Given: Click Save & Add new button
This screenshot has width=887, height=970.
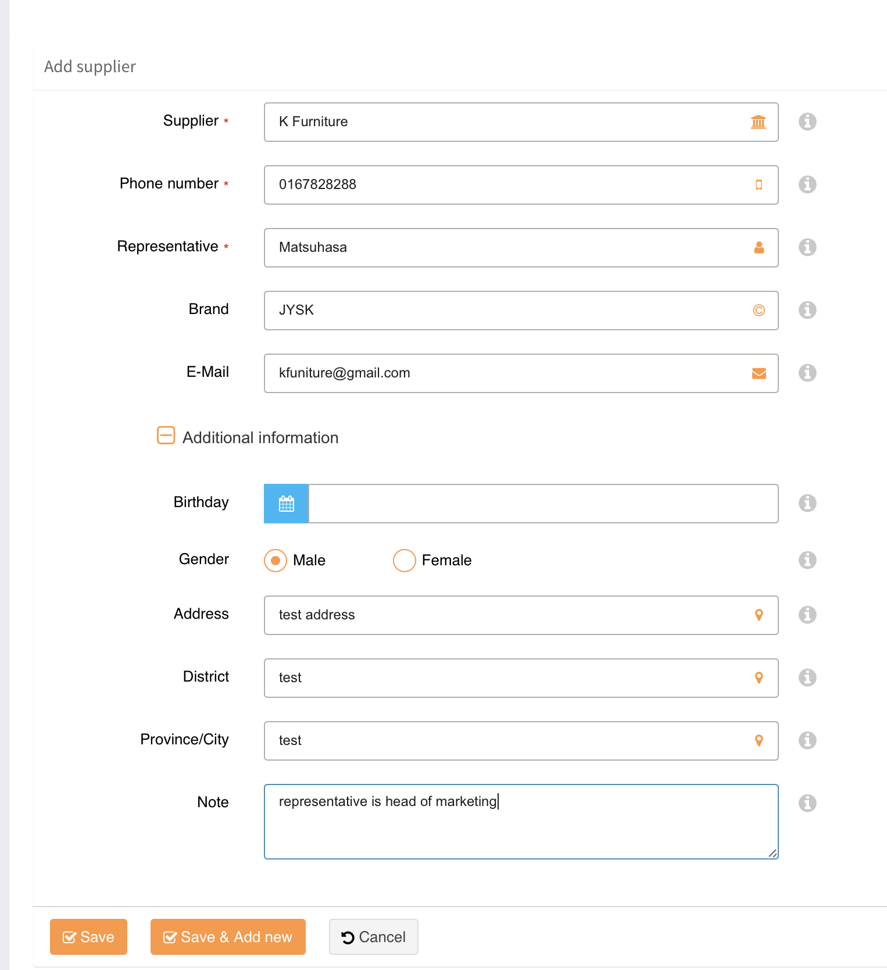Looking at the screenshot, I should pos(228,937).
